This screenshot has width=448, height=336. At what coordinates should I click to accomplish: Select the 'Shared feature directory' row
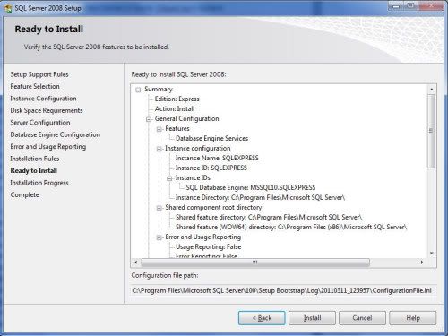point(269,217)
